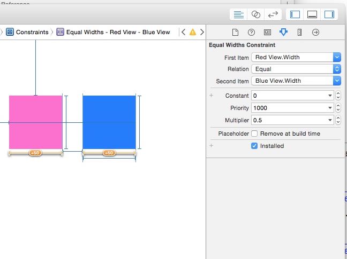The width and height of the screenshot is (347, 259).
Task: Click the Multiplier value field
Action: click(x=289, y=120)
